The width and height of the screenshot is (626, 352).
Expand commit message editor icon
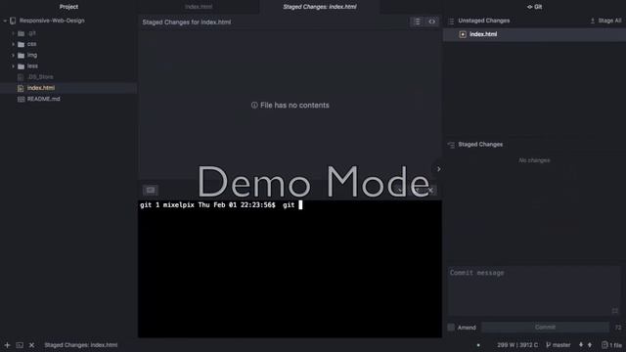click(x=615, y=311)
